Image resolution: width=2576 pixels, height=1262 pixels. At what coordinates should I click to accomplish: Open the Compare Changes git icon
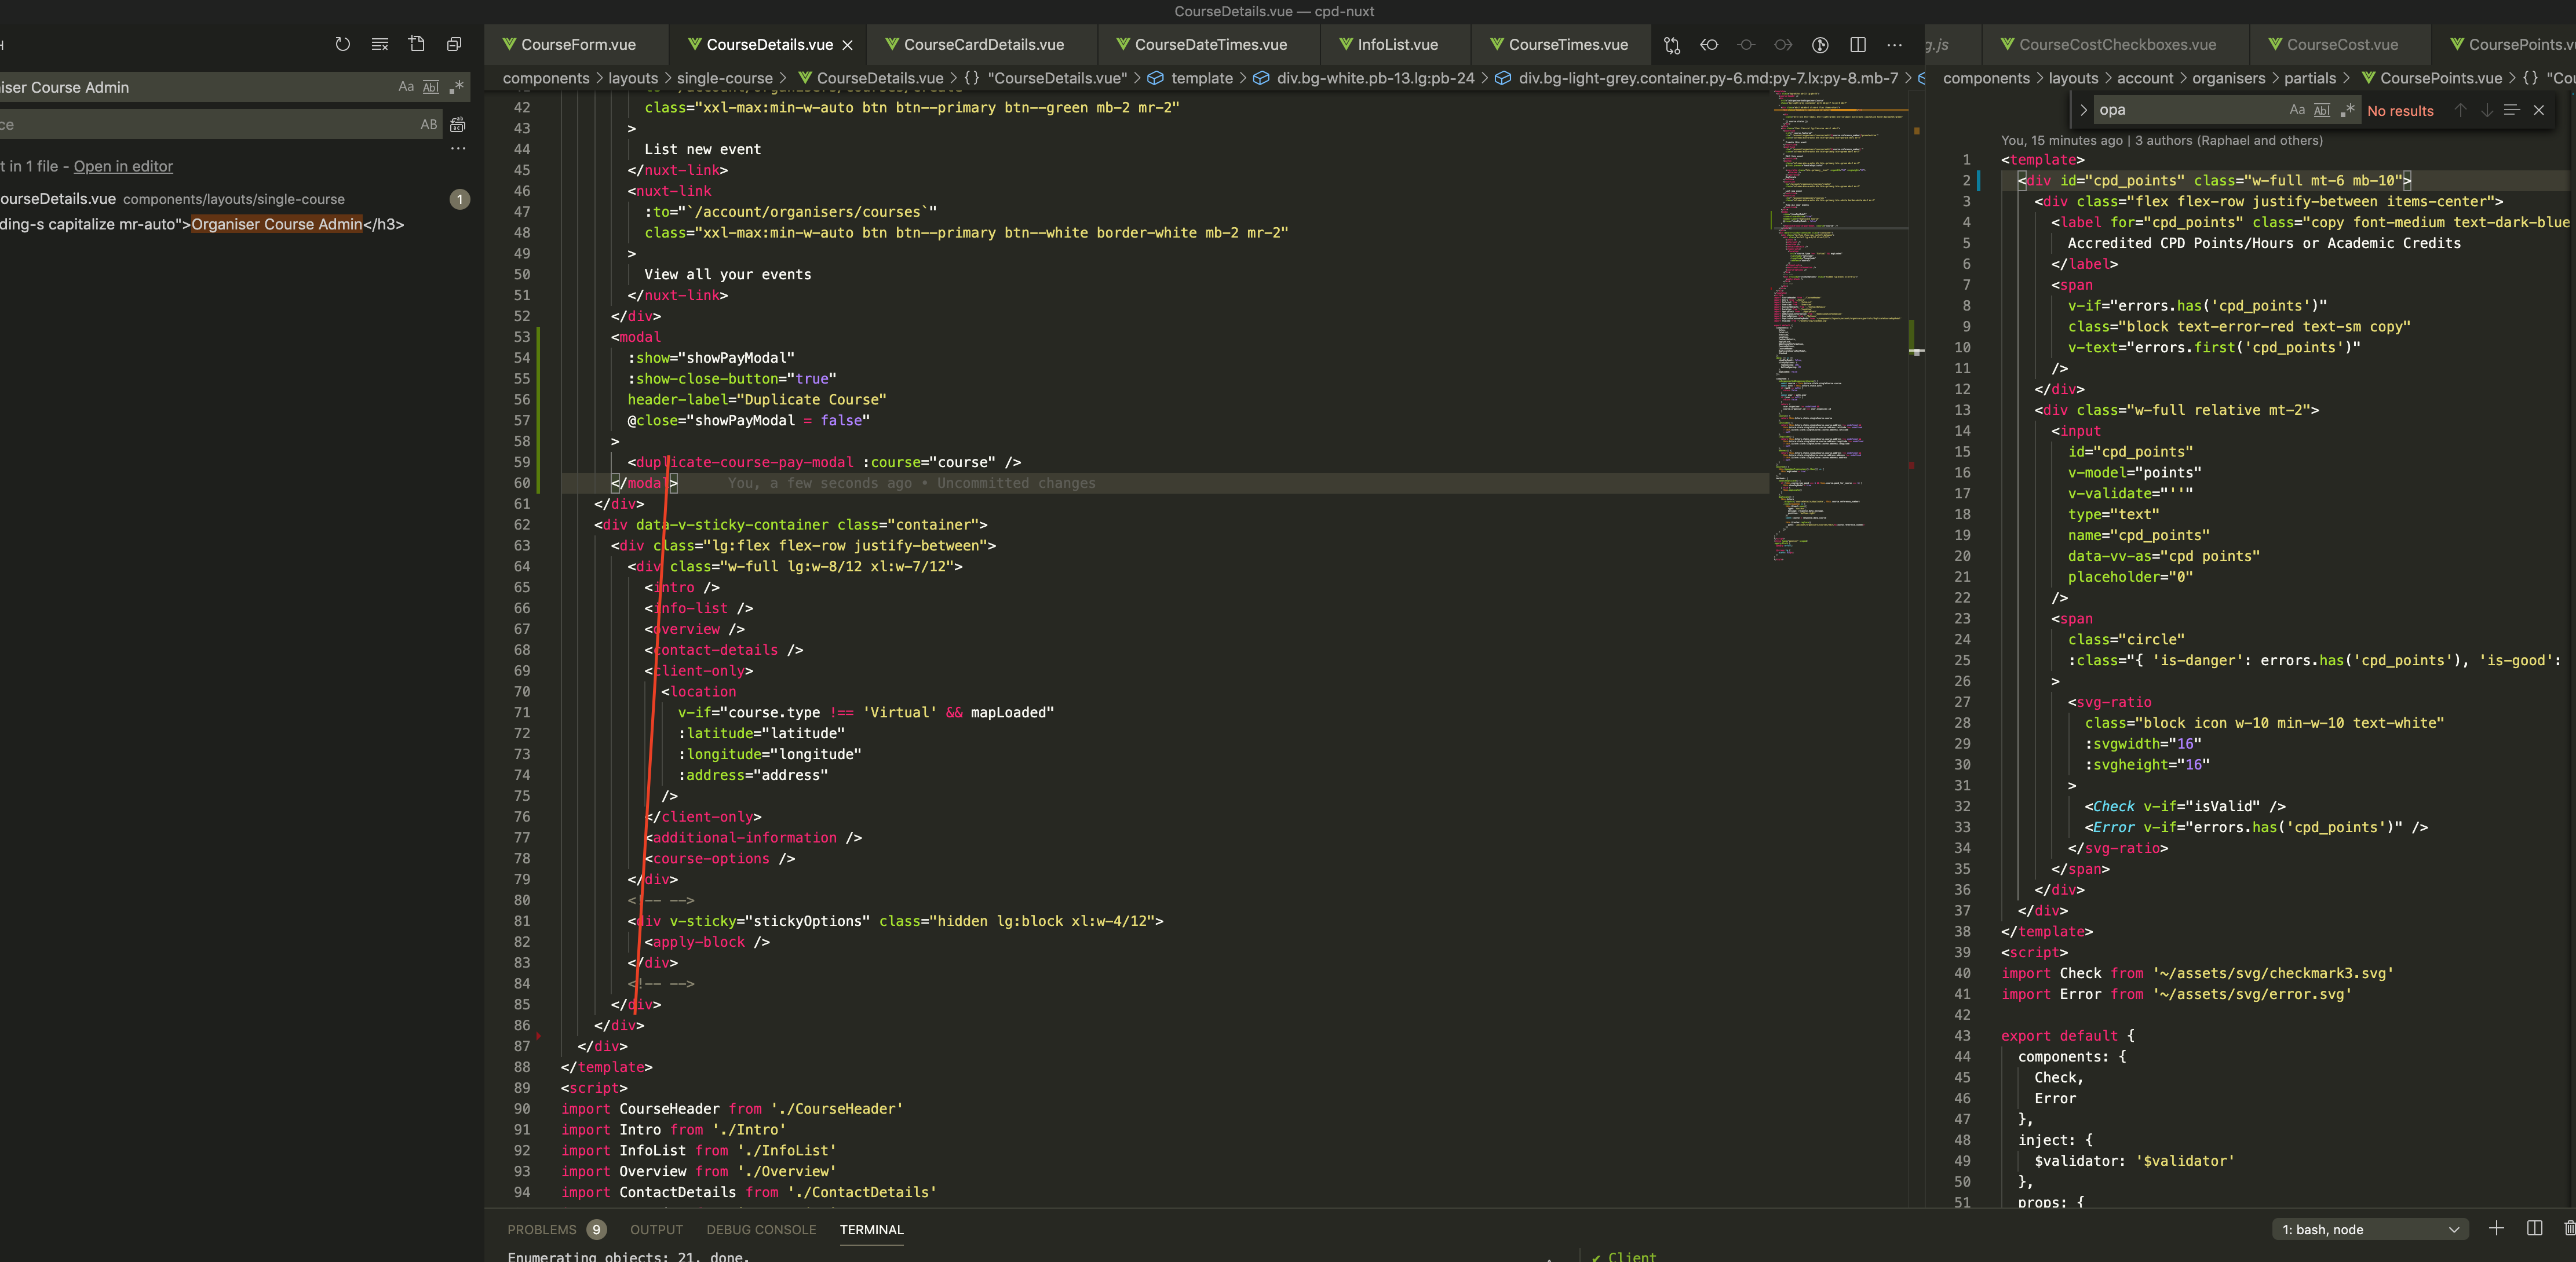[1672, 44]
